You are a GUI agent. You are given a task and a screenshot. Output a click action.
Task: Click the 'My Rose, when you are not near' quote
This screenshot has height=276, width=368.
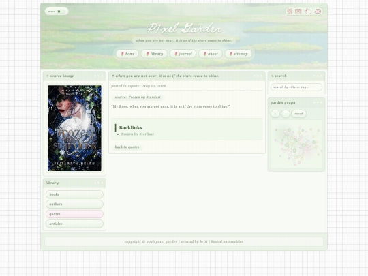click(x=170, y=106)
